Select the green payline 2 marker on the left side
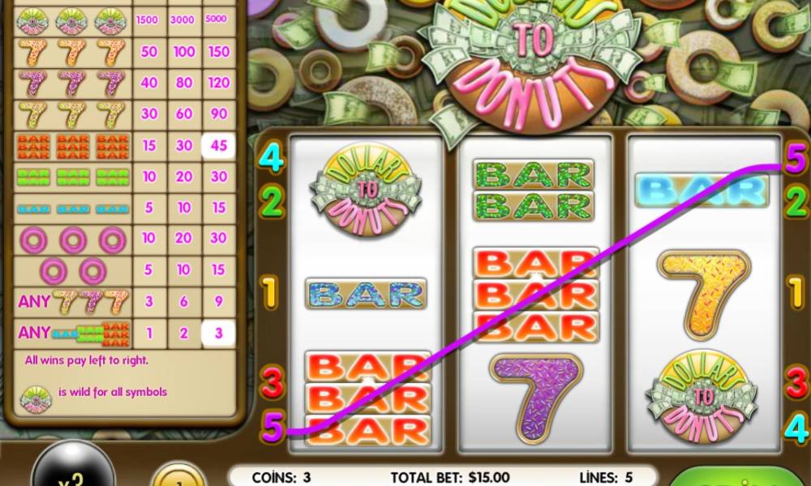The image size is (811, 486). pyautogui.click(x=272, y=201)
